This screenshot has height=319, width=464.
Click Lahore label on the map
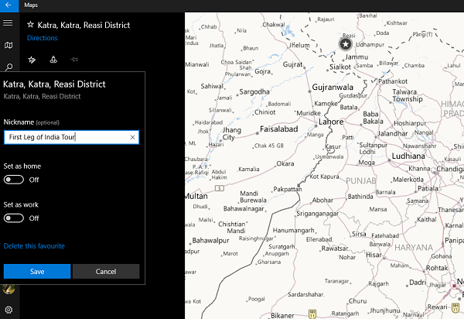pyautogui.click(x=331, y=122)
